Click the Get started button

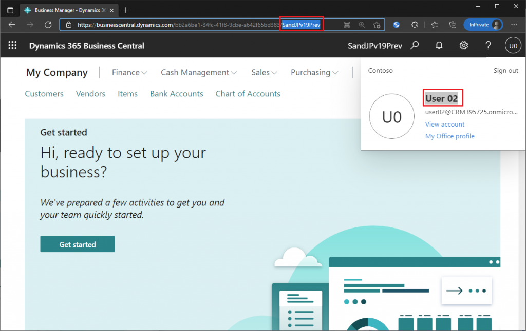pyautogui.click(x=78, y=244)
